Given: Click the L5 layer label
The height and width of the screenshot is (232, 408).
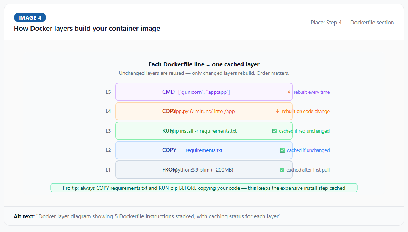Looking at the screenshot, I should pyautogui.click(x=108, y=92).
